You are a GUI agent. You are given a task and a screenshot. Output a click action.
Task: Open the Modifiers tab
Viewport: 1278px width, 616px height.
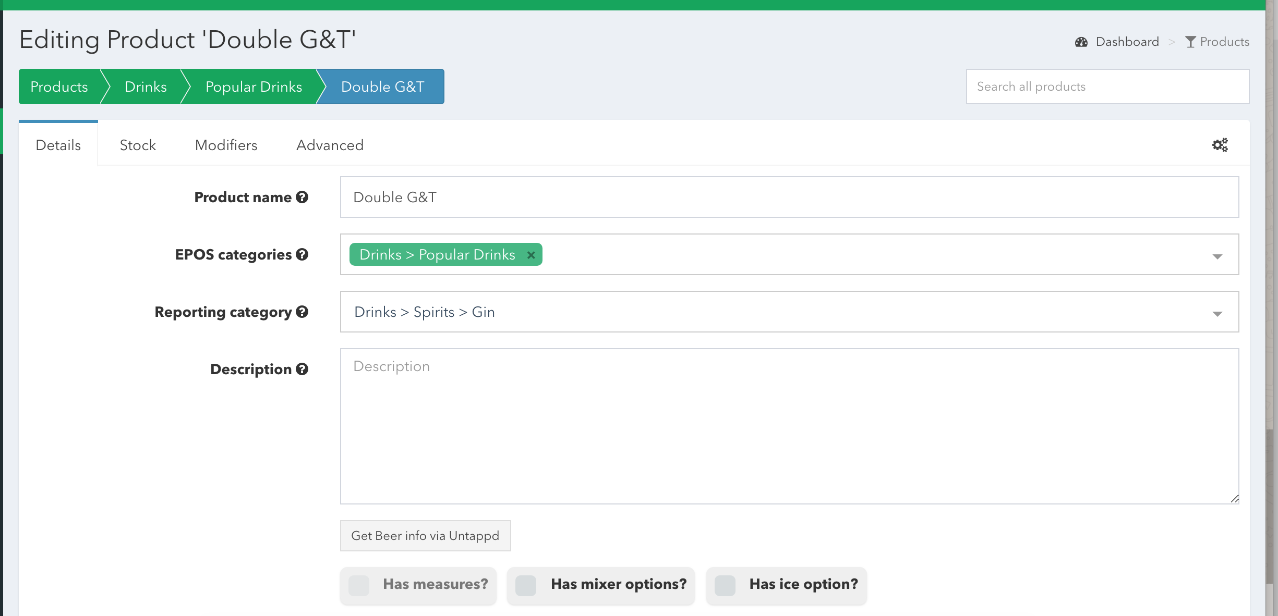[226, 145]
